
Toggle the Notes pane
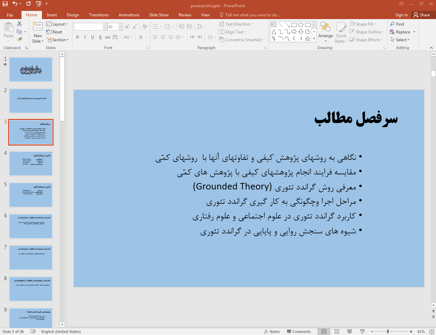tap(272, 332)
